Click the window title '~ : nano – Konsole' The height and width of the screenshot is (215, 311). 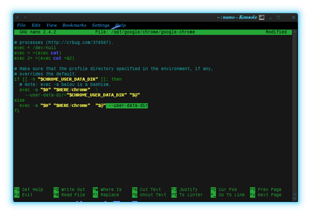pos(237,17)
